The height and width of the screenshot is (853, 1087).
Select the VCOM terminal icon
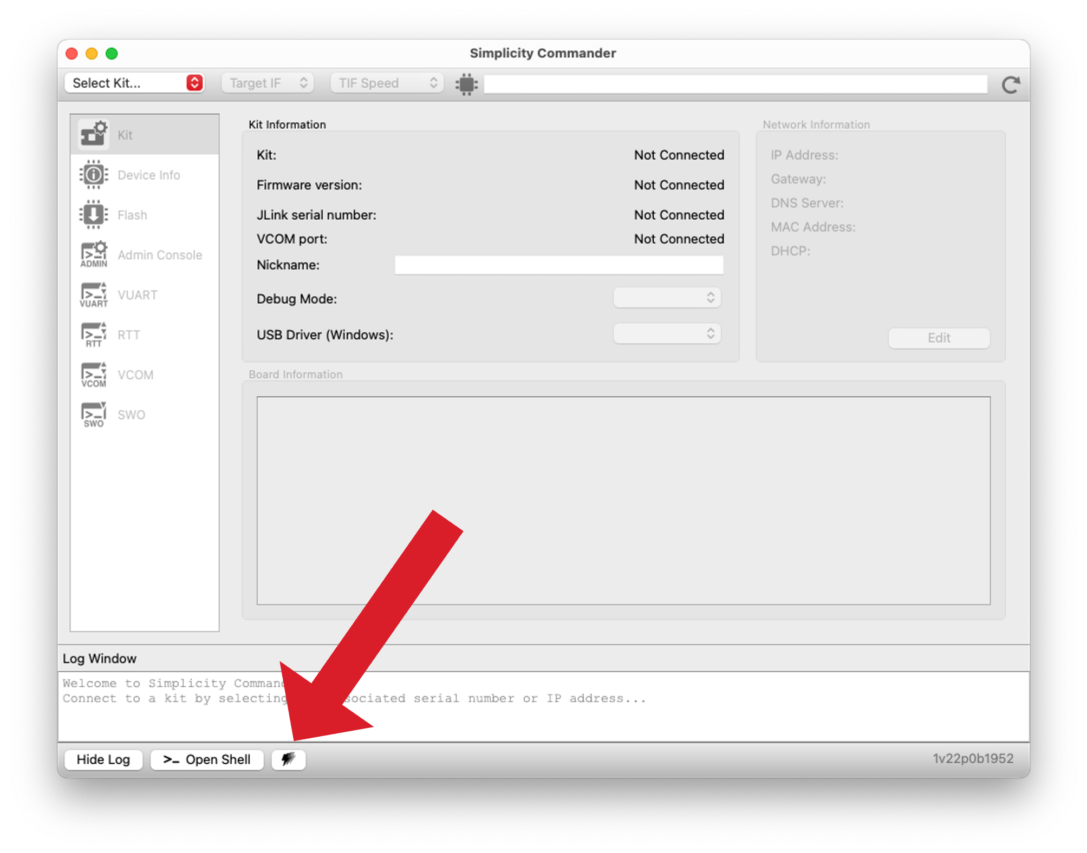[93, 375]
